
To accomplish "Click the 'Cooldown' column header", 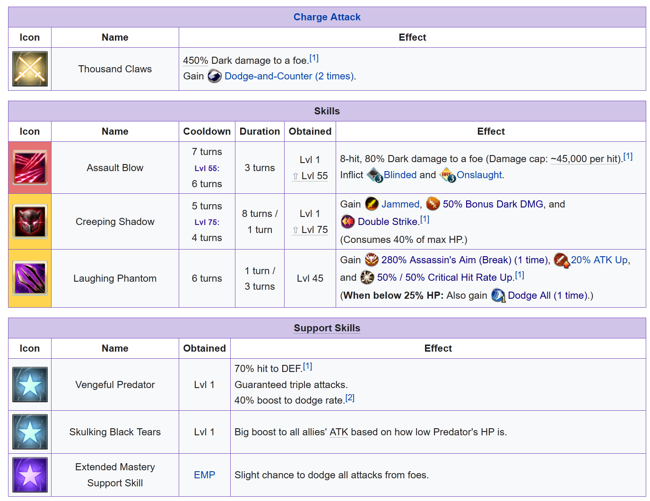I will pos(207,131).
